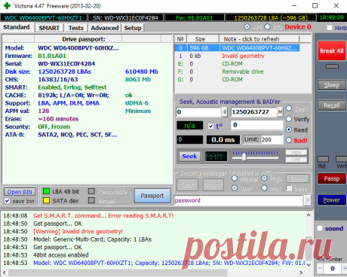Image resolution: width=347 pixels, height=277 pixels.
Task: Click the AAM display indicator
Action: [216, 157]
